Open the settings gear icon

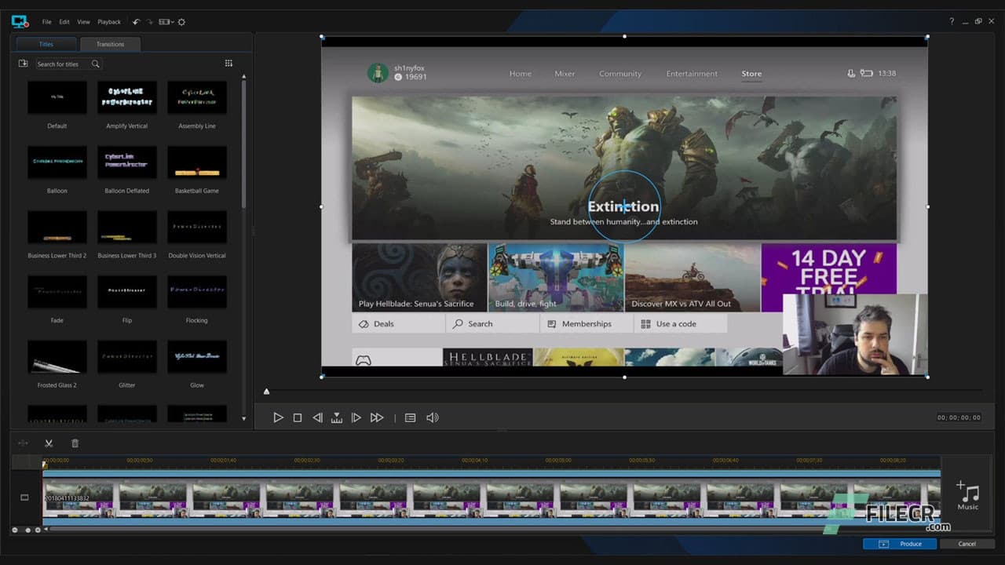coord(181,22)
